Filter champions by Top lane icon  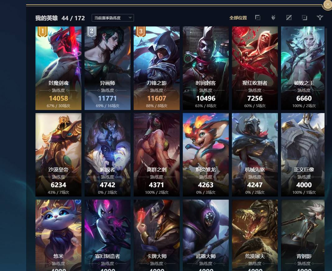coord(258,18)
